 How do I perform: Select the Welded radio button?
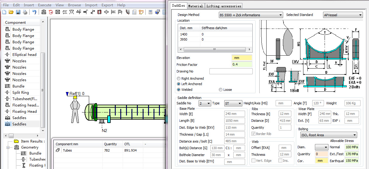tap(179, 90)
